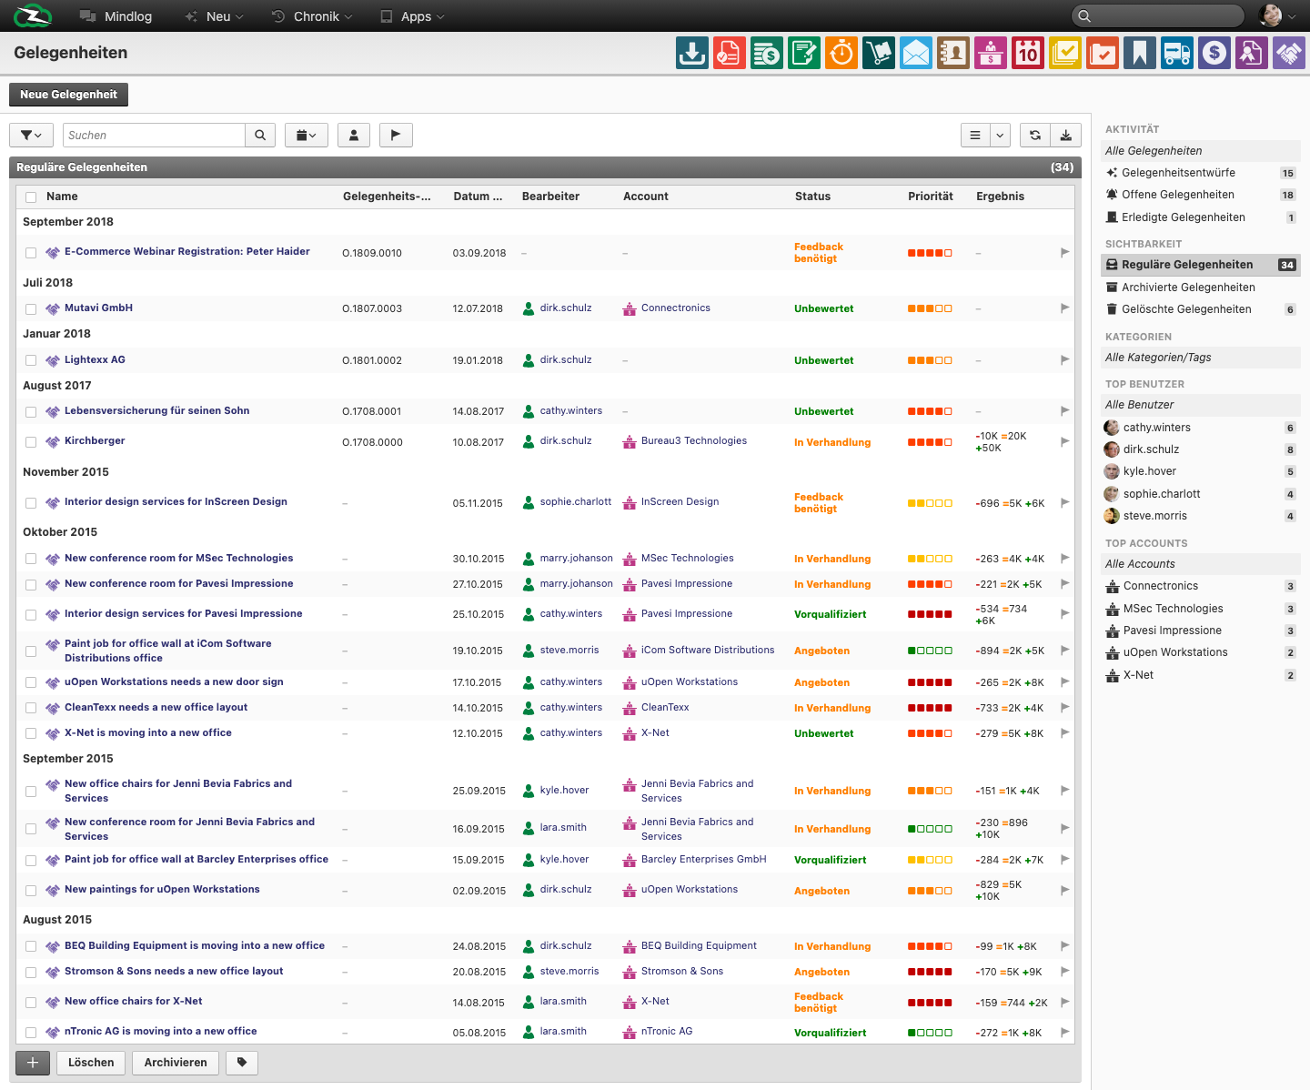Check the Lightexx AG row checkbox
Screen dimensions: 1310x1090
click(x=31, y=361)
